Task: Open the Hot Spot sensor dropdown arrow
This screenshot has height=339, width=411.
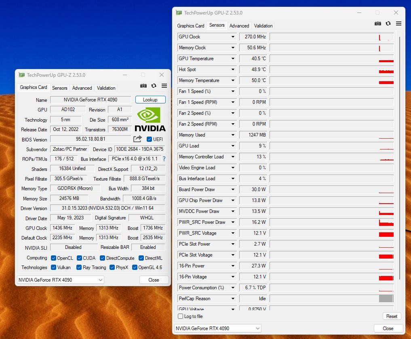Action: click(x=233, y=69)
